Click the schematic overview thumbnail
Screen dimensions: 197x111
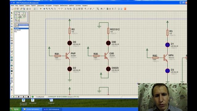(x=21, y=17)
